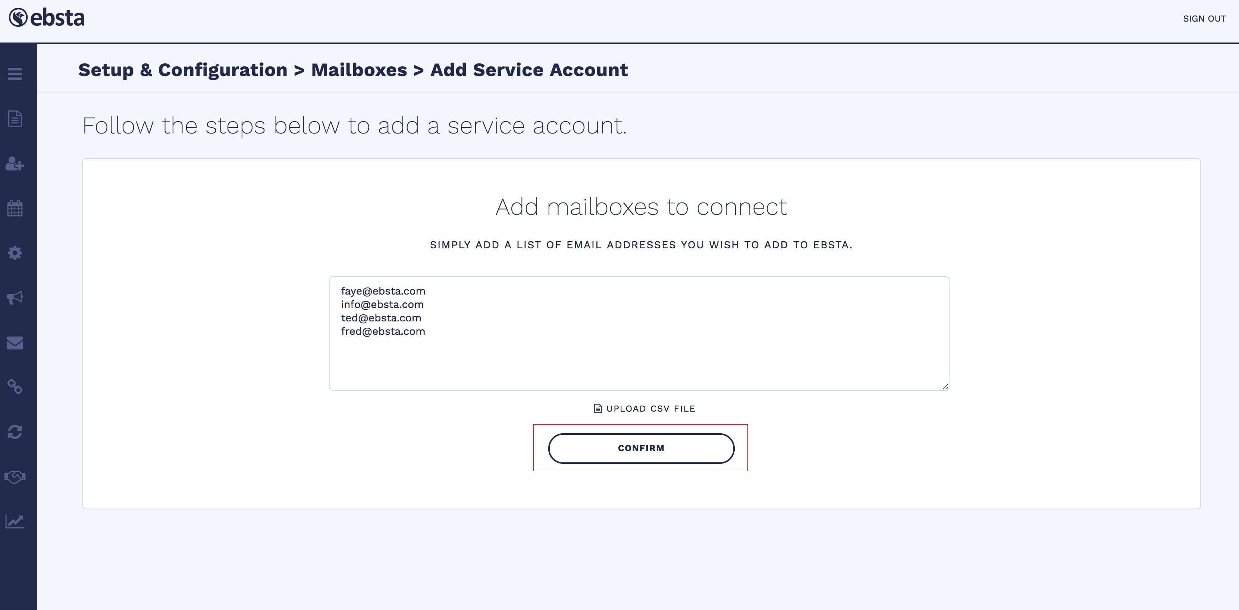The height and width of the screenshot is (610, 1239).
Task: Go to Setup & Configuration breadcrumb
Action: (x=183, y=70)
